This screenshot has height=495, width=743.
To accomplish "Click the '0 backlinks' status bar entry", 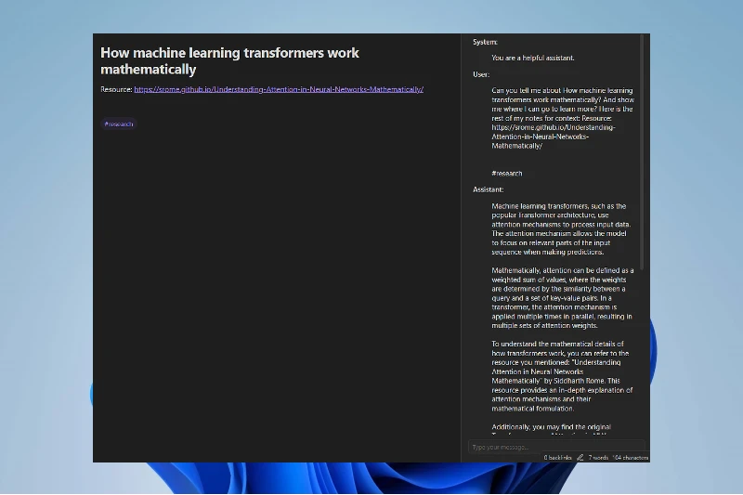I will pyautogui.click(x=558, y=458).
